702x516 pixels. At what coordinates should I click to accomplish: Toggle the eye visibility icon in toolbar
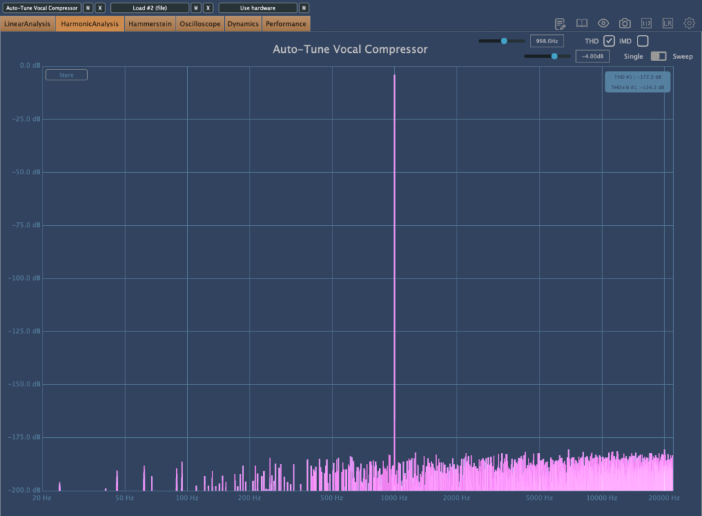coord(603,23)
